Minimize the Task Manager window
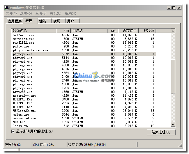189x154 pixels. [169, 8]
